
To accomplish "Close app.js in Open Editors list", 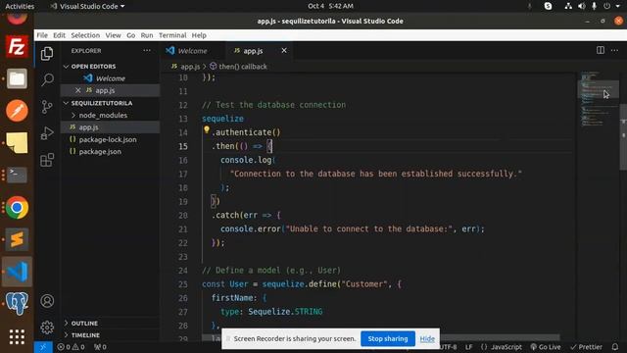I will tap(78, 90).
